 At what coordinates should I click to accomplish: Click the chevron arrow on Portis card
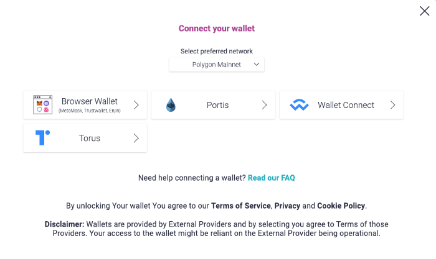265,105
